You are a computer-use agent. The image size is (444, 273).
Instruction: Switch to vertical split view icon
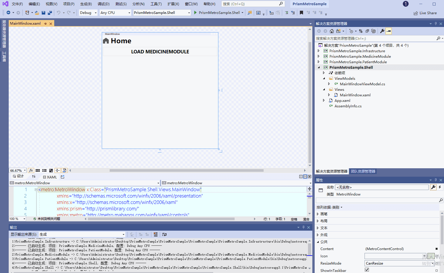point(301,176)
